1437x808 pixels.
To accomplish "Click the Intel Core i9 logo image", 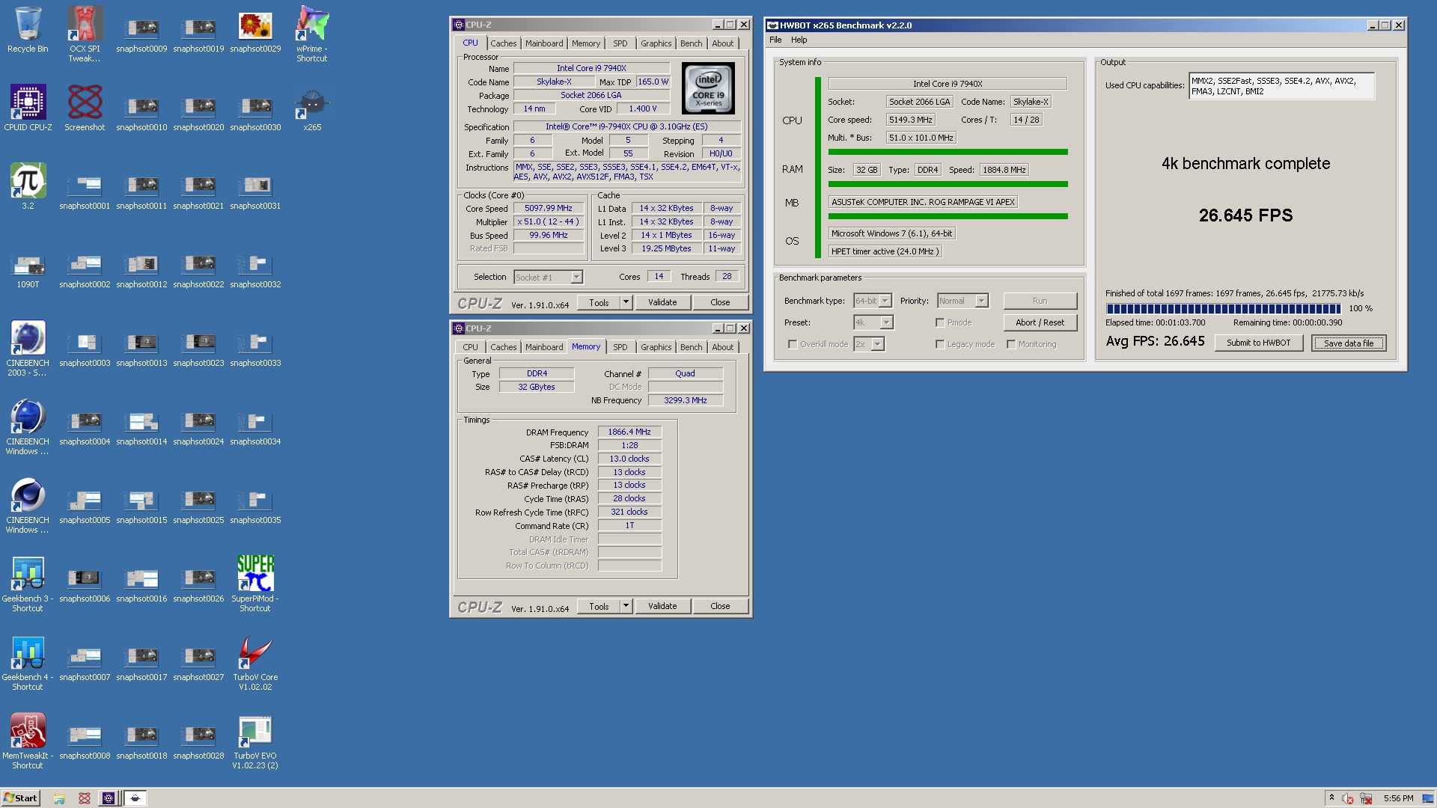I will (x=709, y=88).
